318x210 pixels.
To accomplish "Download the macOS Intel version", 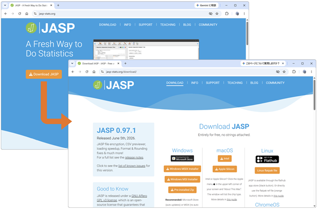I will click(225, 158).
